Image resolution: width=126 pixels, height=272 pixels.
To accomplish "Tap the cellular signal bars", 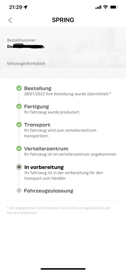I will tap(98, 7).
